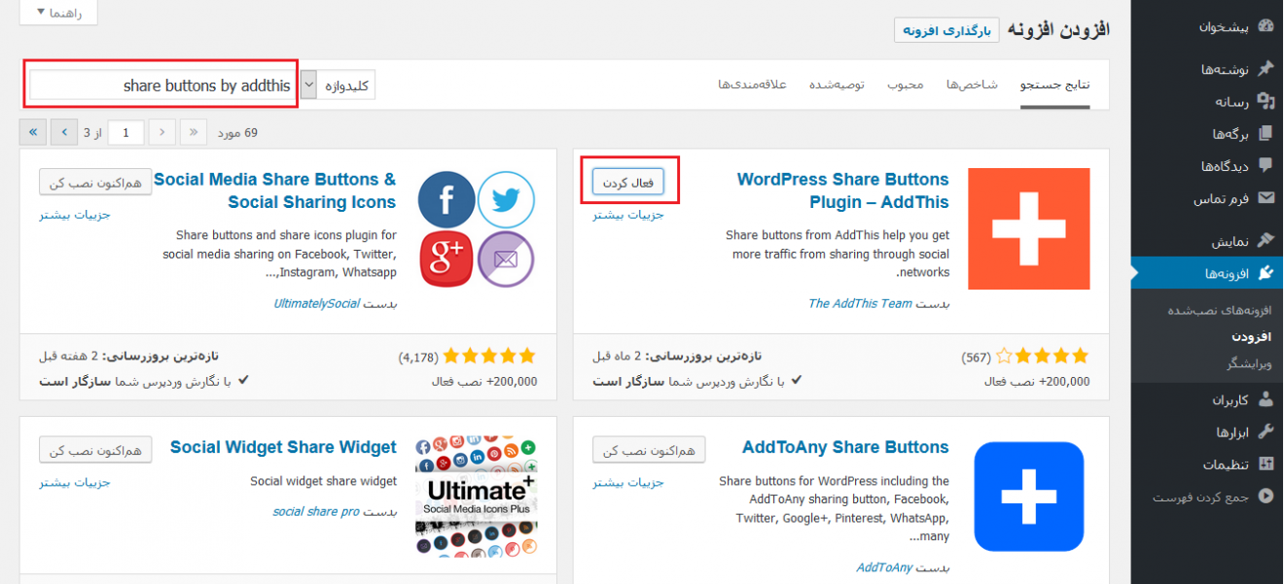
Task: Click the Facebook icon on Social Media Share Buttons card
Action: pos(446,199)
